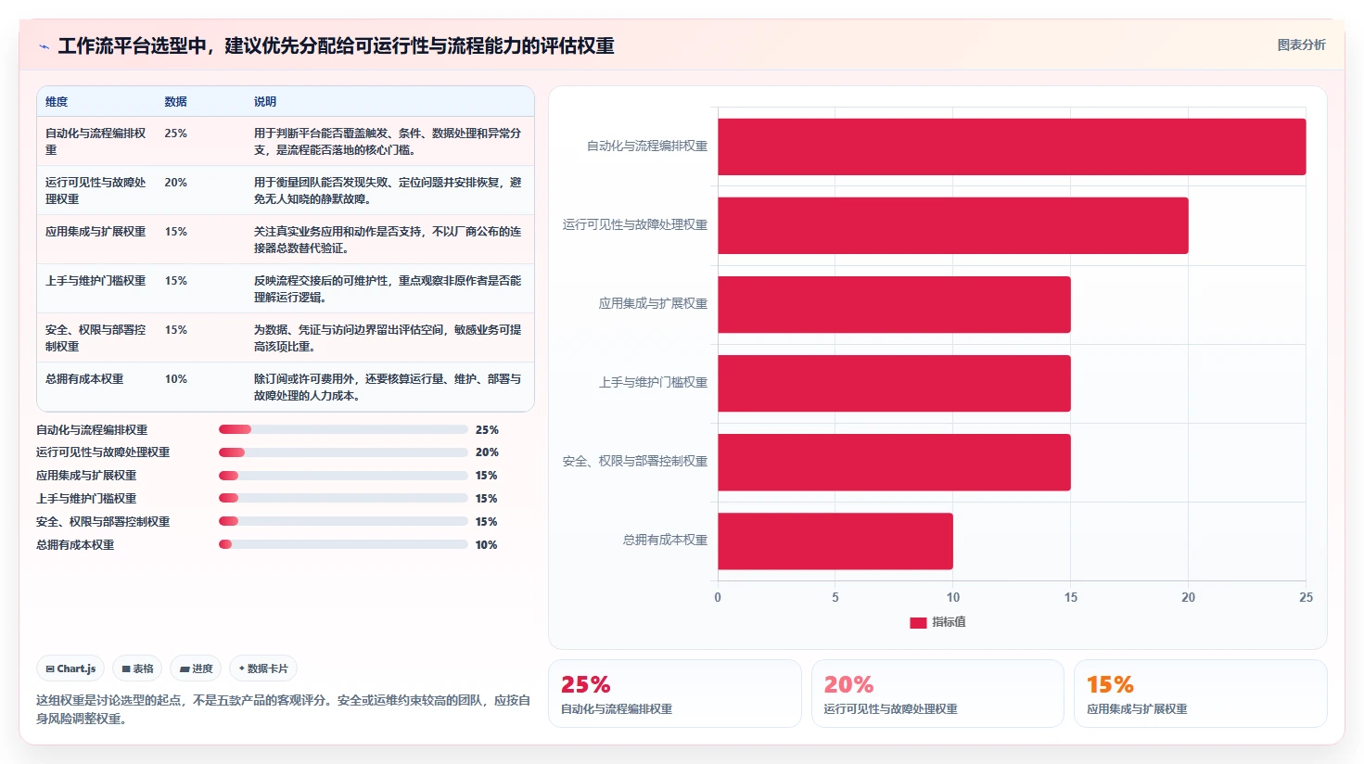Click the 运行可见性与故障处理权重 progress bar
This screenshot has width=1364, height=764.
pyautogui.click(x=343, y=452)
